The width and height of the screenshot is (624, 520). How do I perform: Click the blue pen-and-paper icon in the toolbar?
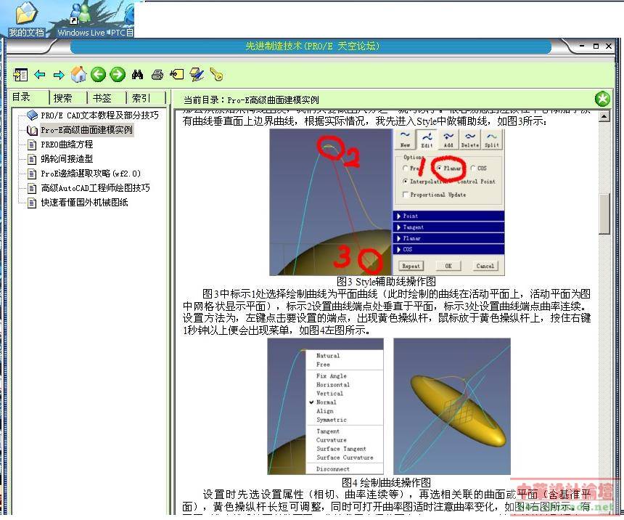coord(197,75)
